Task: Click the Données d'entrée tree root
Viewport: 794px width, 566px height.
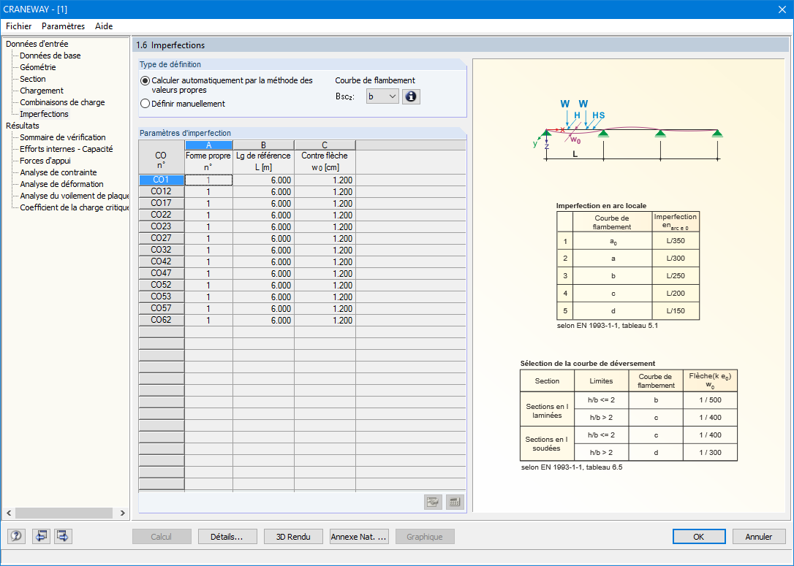Action: [37, 44]
